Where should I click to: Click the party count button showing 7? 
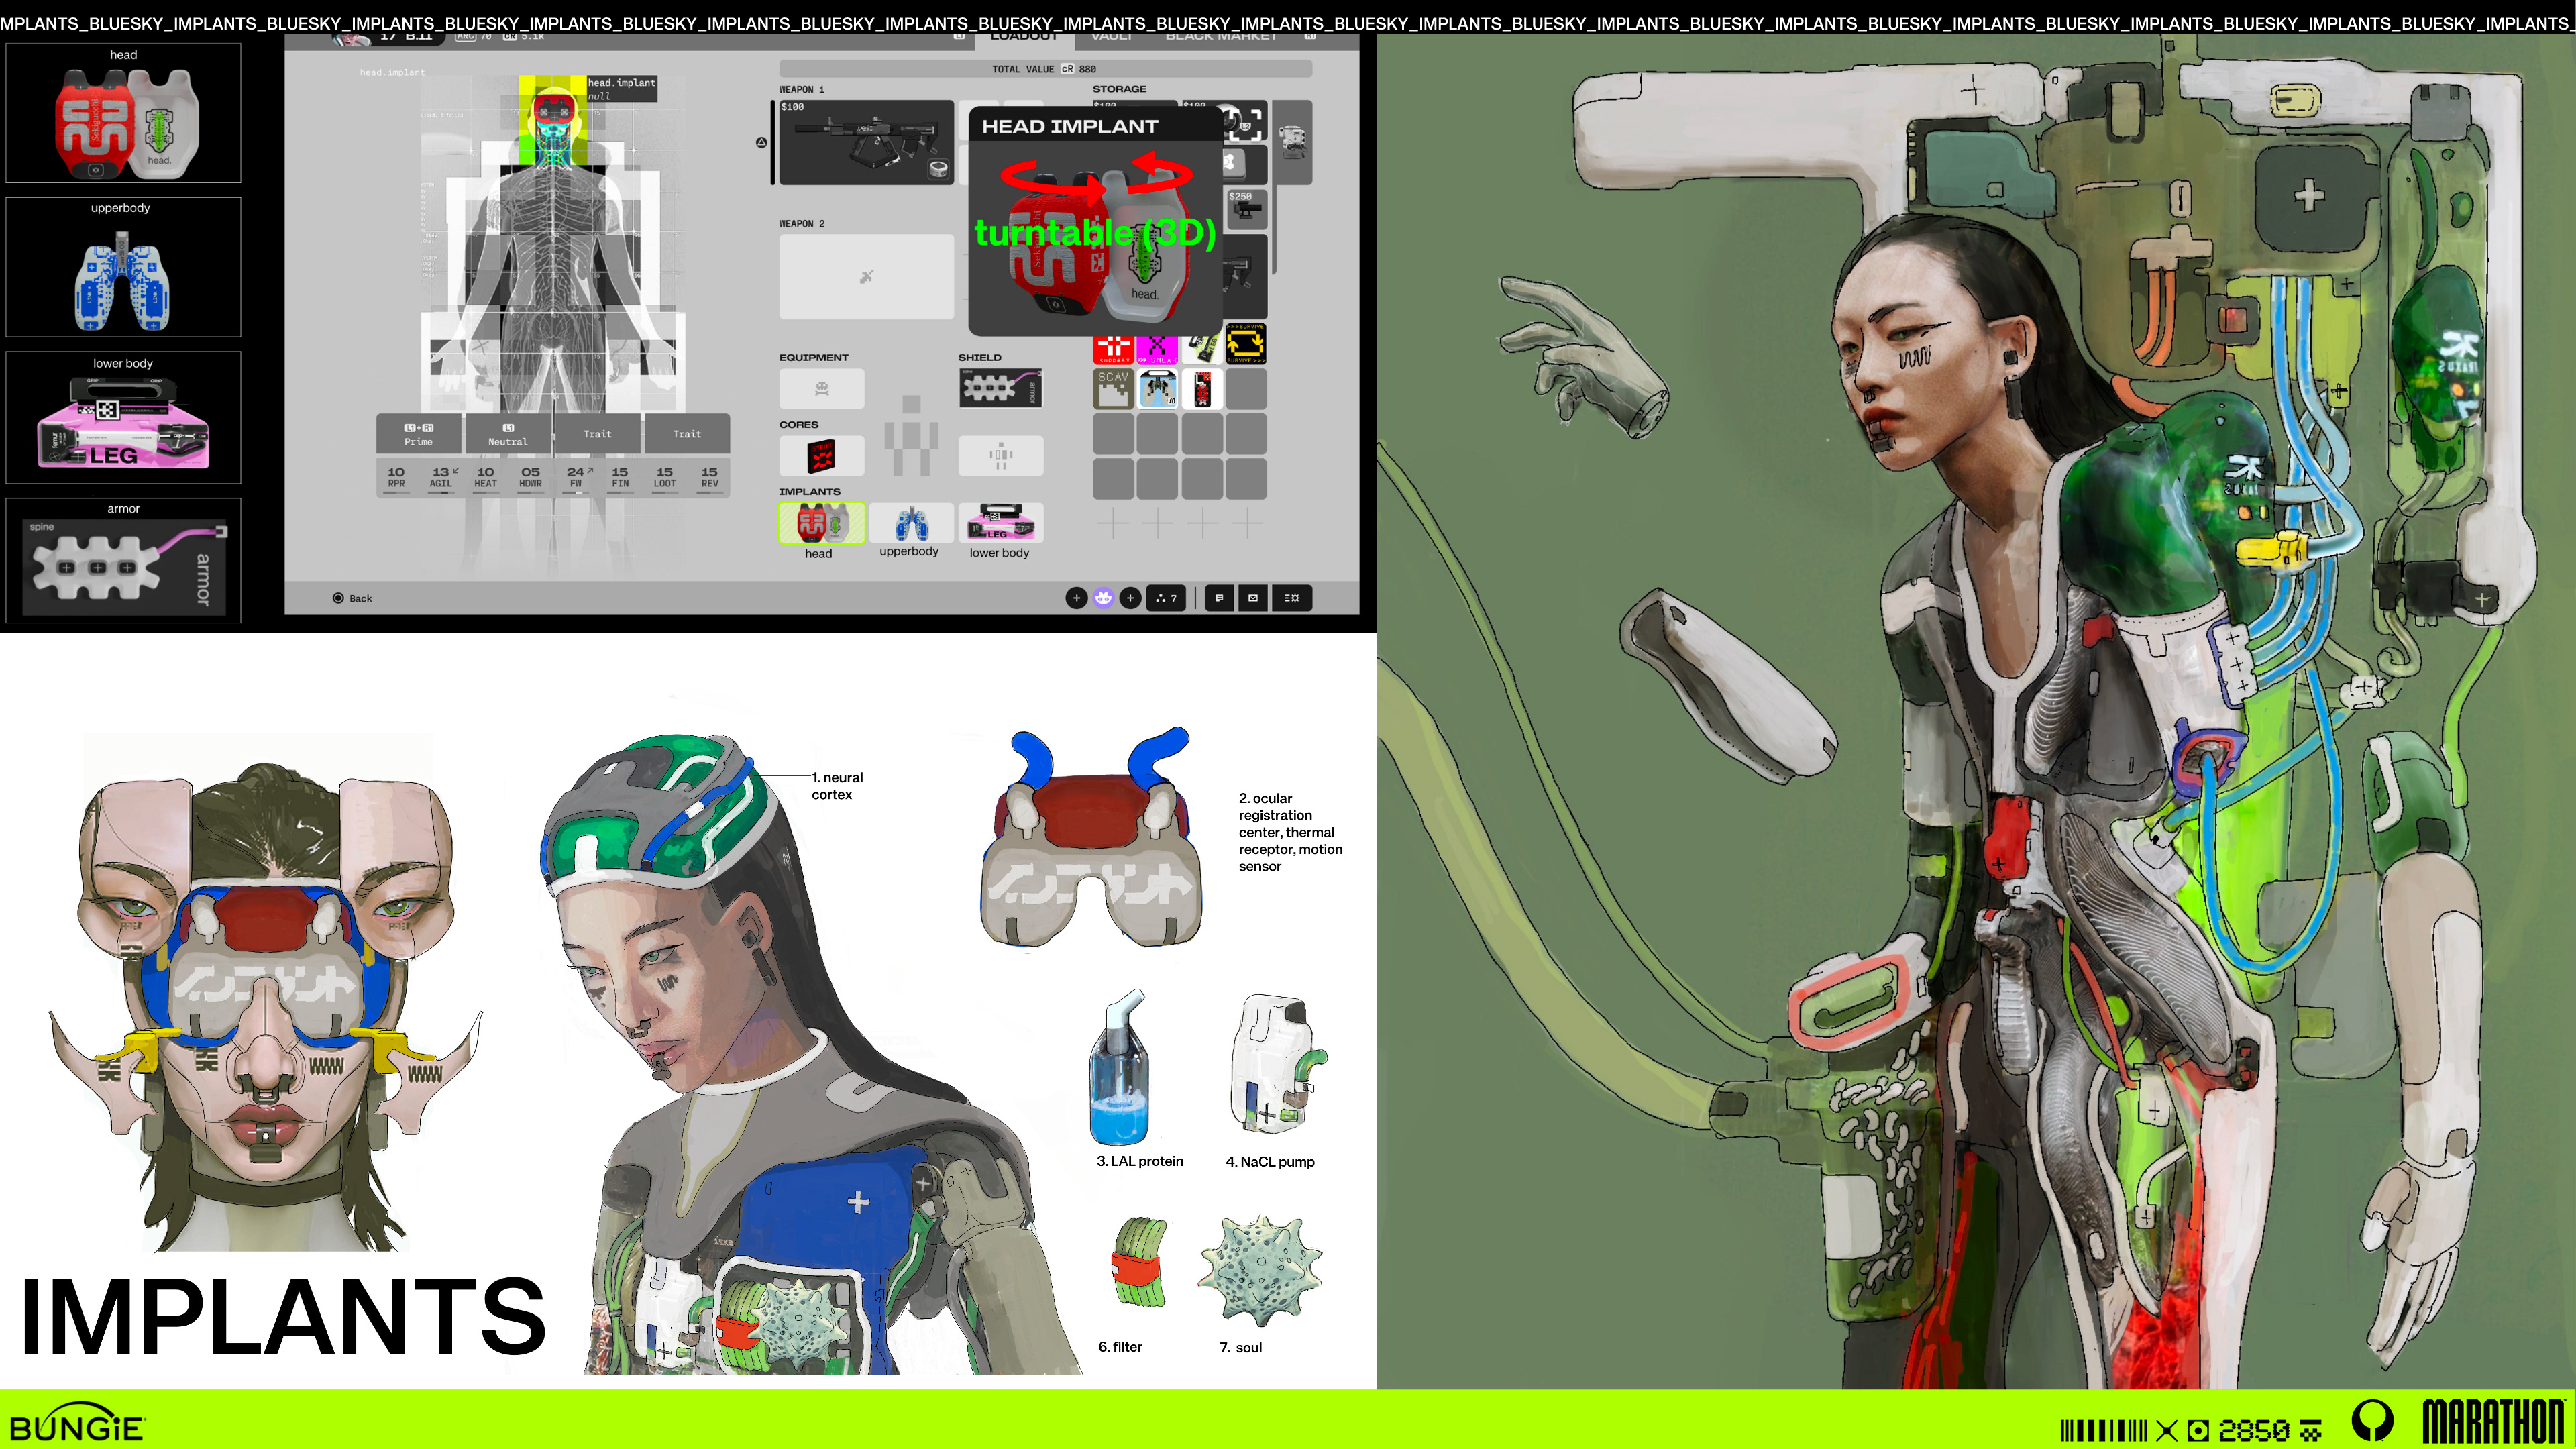click(x=1166, y=598)
